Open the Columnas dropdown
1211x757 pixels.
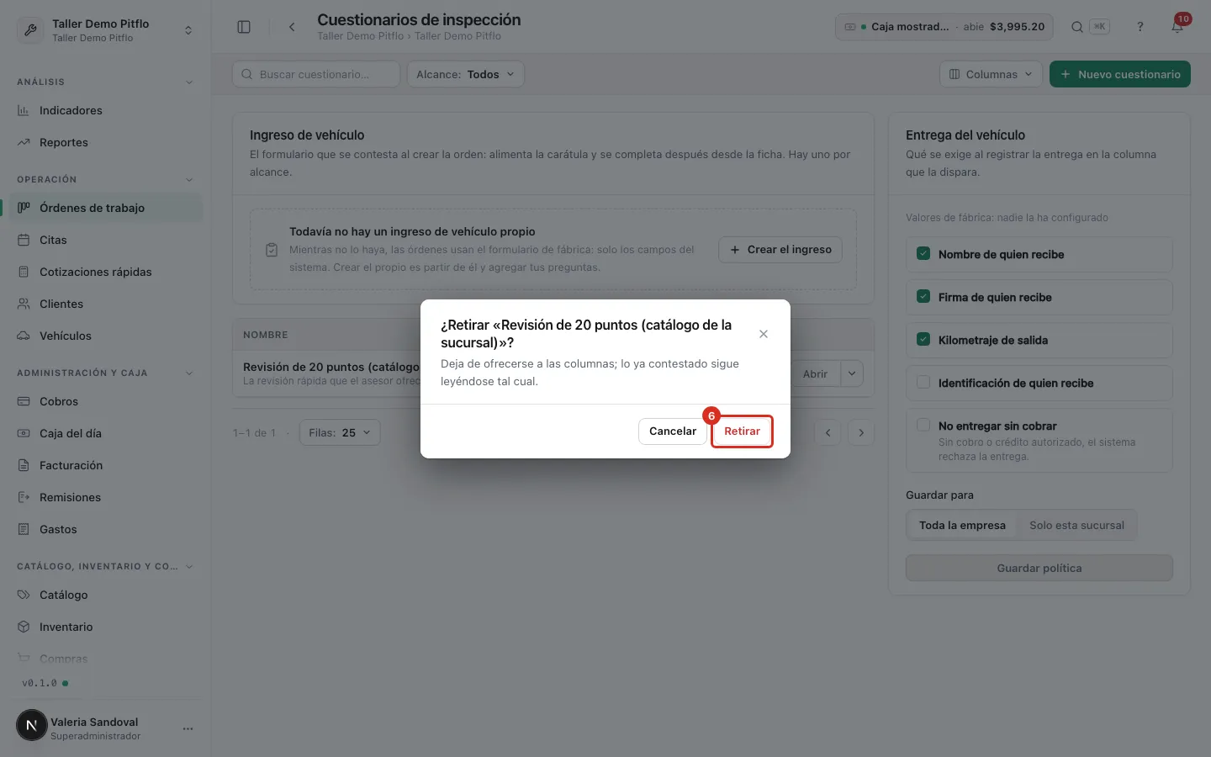tap(991, 74)
